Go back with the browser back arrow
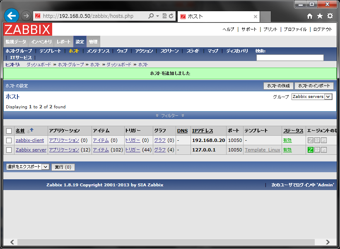This screenshot has width=340, height=249. [x=11, y=16]
